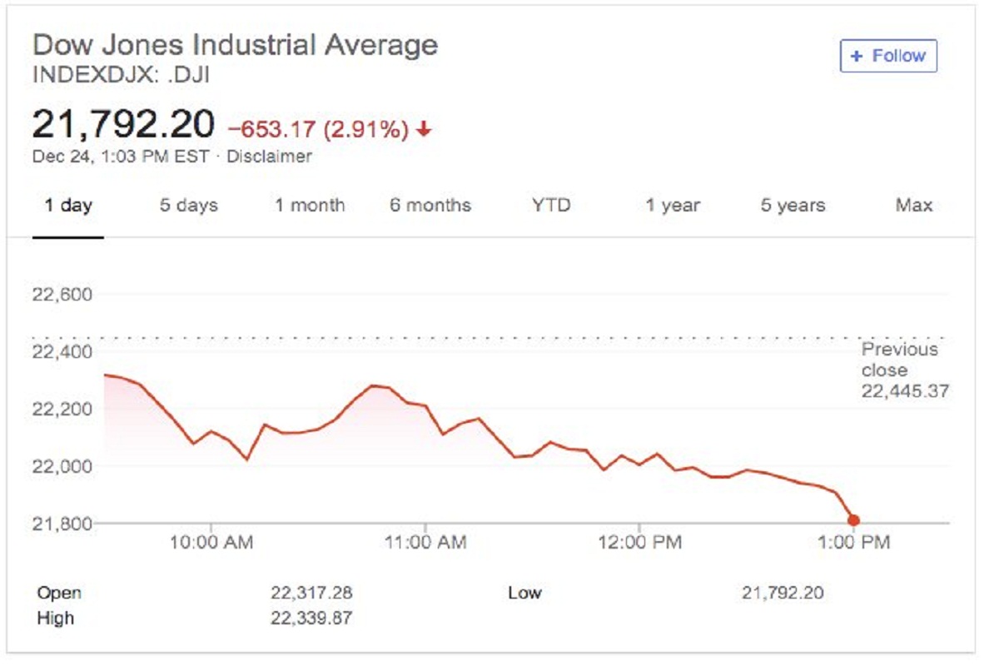Image resolution: width=999 pixels, height=666 pixels.
Task: Click the red down arrow indicator
Action: 425,130
